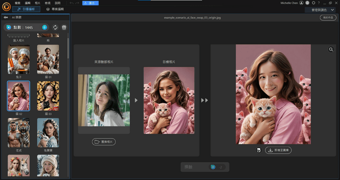This screenshot has height=180, width=340.
Task: Click the back arrow beside AI 換臉
Action: click(x=6, y=17)
